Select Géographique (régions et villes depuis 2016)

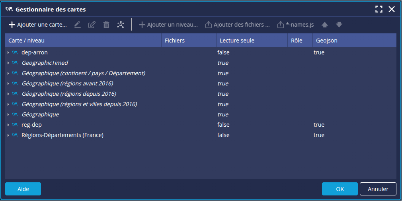point(79,104)
